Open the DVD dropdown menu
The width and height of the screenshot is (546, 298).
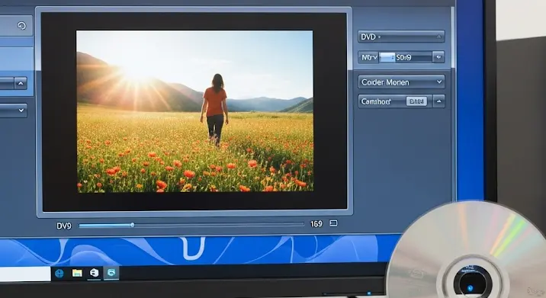pos(401,37)
